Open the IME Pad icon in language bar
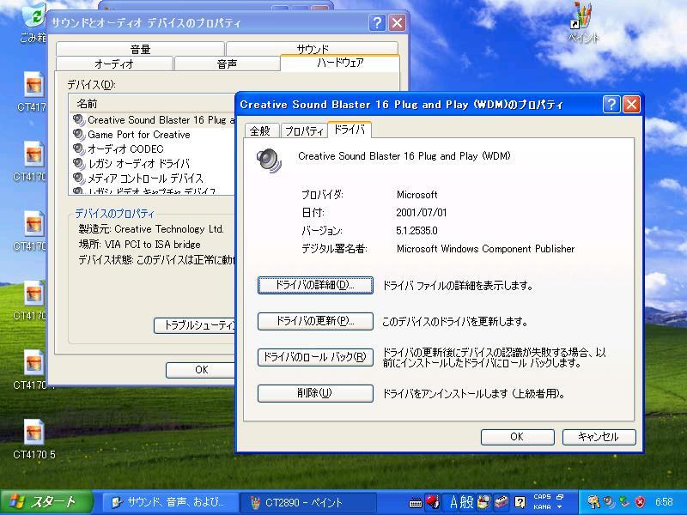The width and height of the screenshot is (687, 515). pyautogui.click(x=484, y=502)
